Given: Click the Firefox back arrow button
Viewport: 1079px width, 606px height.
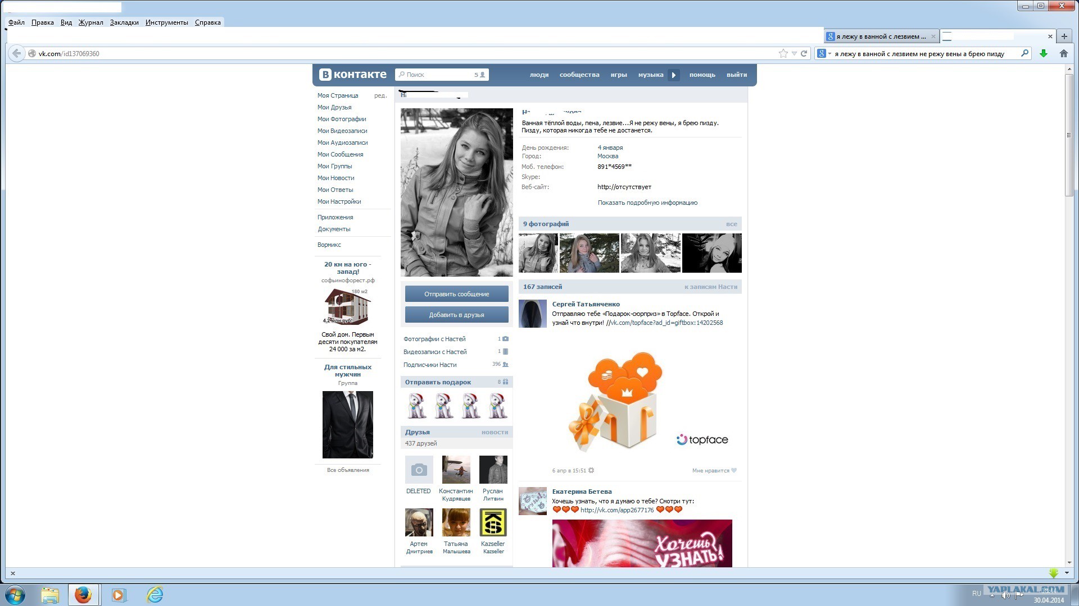Looking at the screenshot, I should coord(17,53).
